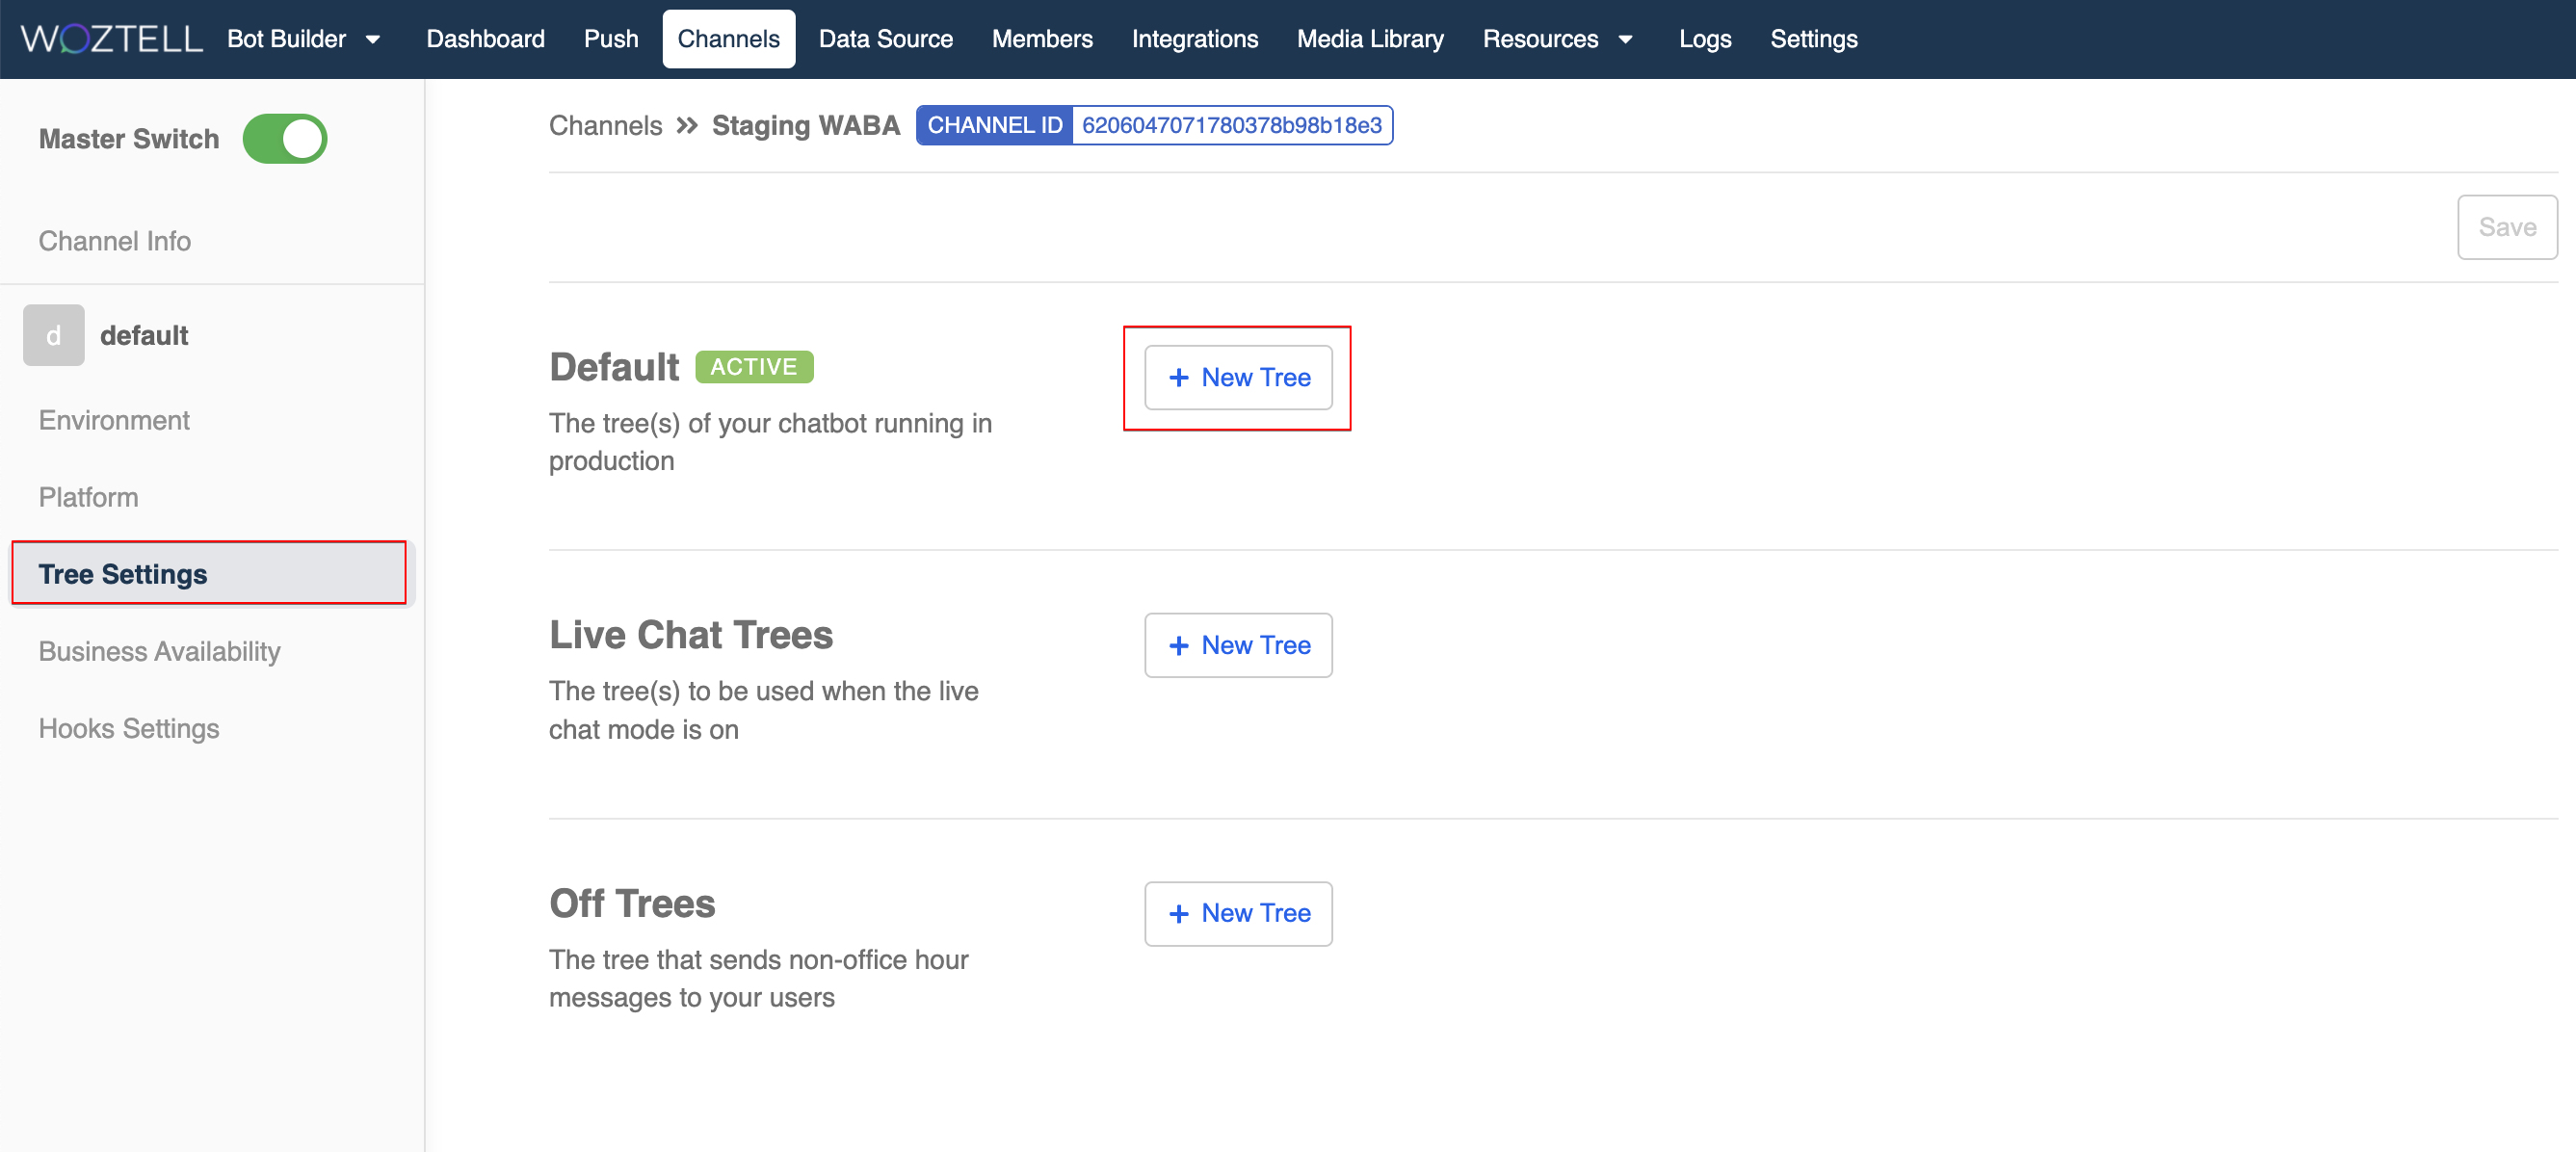Select the default environment label
This screenshot has height=1152, width=2576.
pos(144,335)
